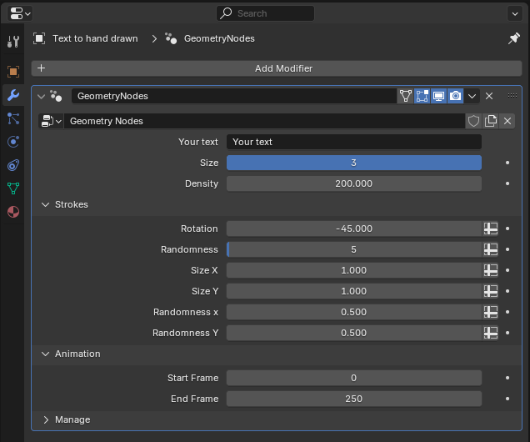Screen dimensions: 530x442
Task: Open the Particles properties tab
Action: 13,118
